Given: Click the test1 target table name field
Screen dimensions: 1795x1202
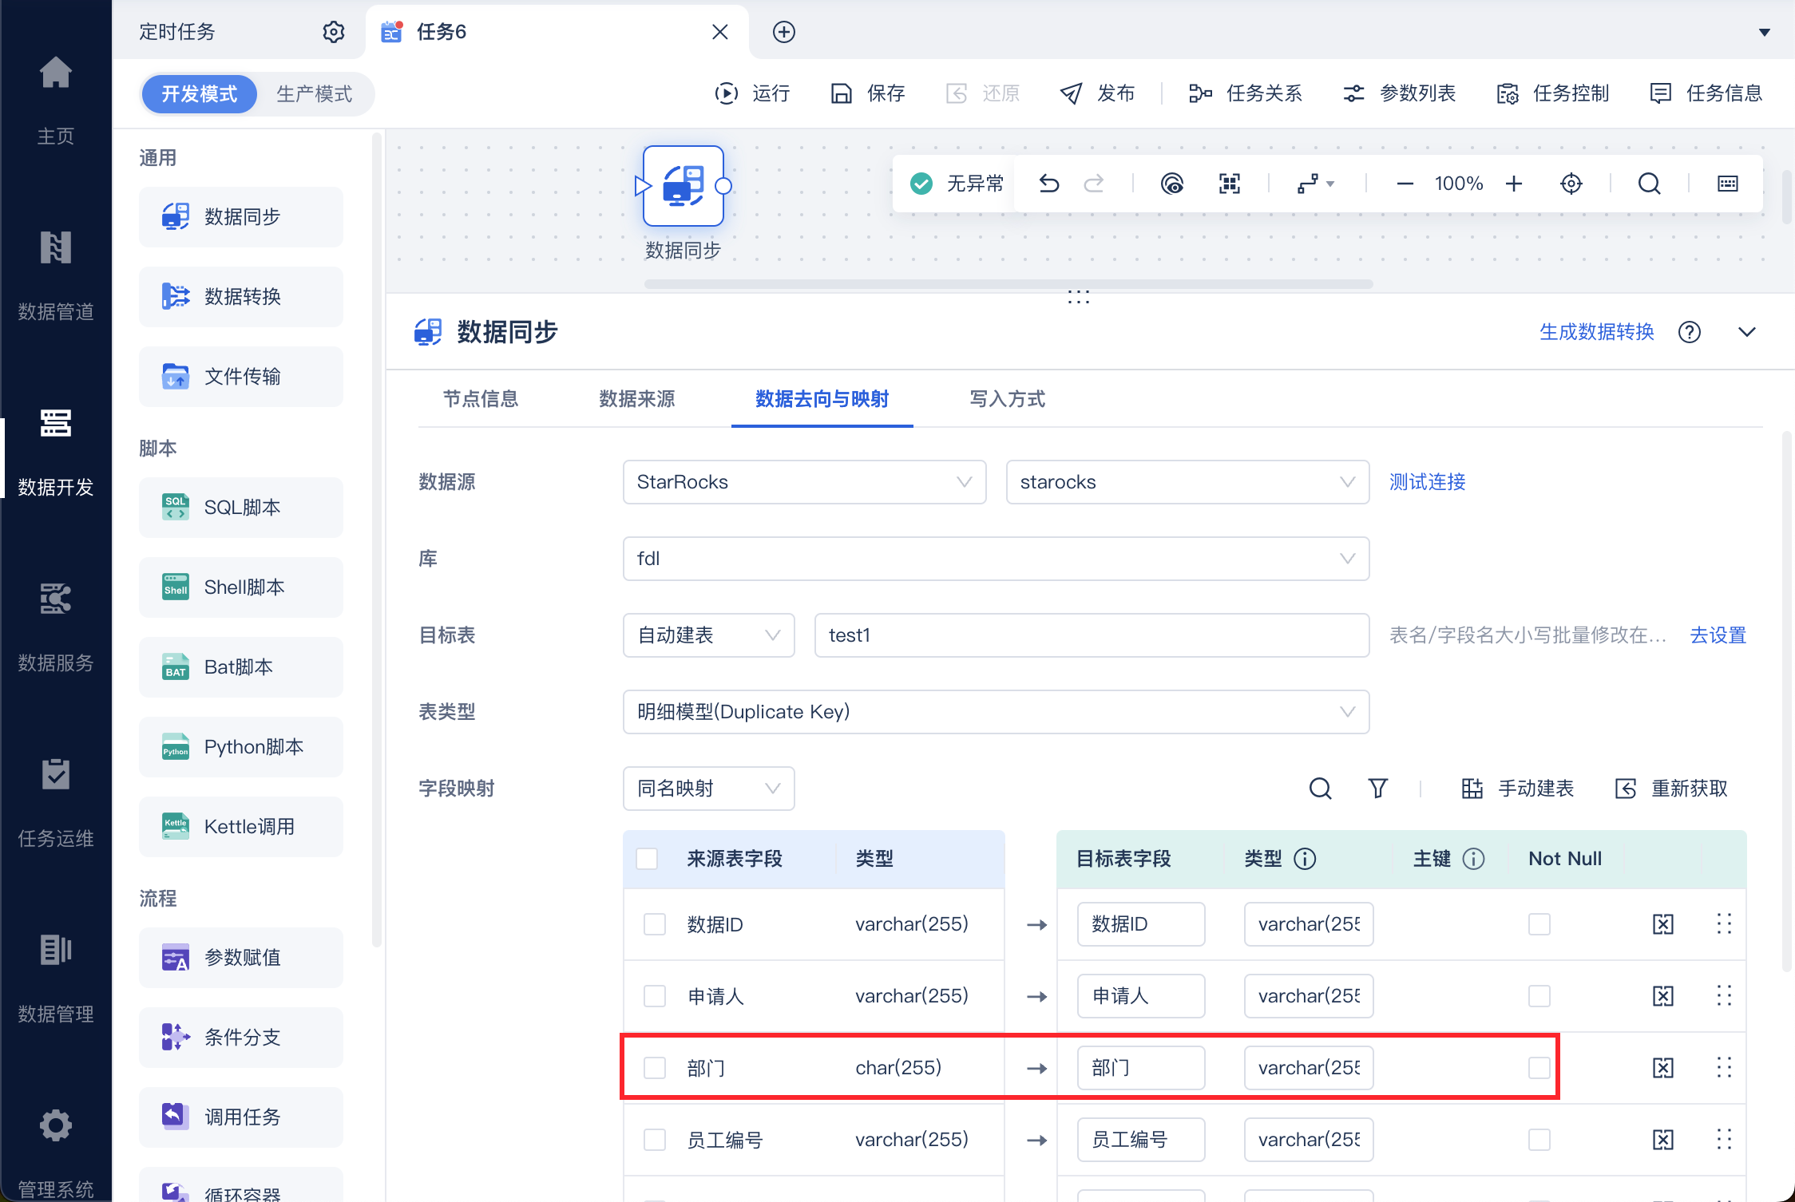Looking at the screenshot, I should (x=1091, y=635).
